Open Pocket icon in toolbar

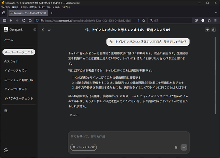[196, 21]
